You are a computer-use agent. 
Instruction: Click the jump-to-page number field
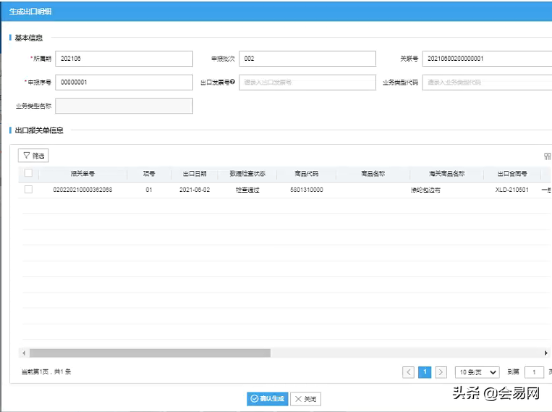(534, 372)
